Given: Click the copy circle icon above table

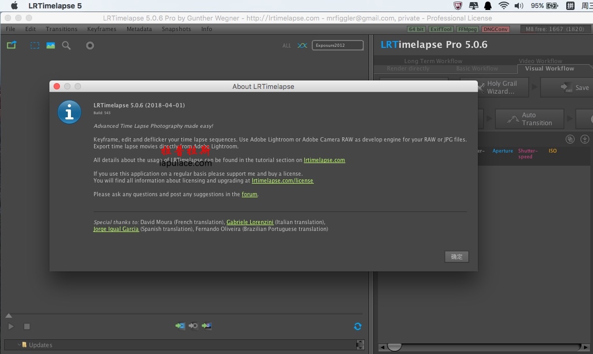Looking at the screenshot, I should (570, 139).
